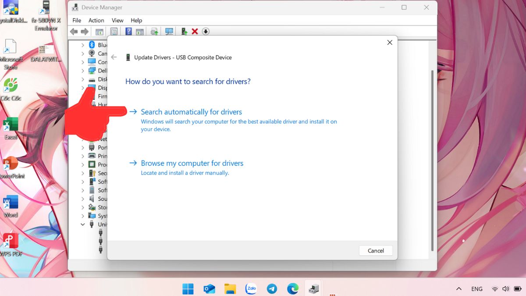526x296 pixels.
Task: Open the Microsoft Store desktop icon
Action: (11, 54)
